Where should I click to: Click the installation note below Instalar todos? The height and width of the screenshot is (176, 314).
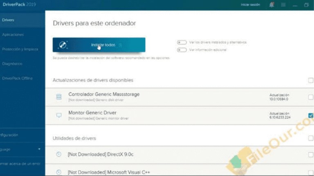pyautogui.click(x=111, y=58)
